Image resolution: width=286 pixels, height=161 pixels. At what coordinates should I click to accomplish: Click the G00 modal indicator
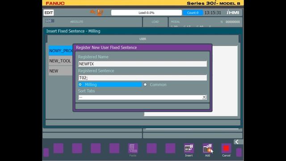[50, 21]
